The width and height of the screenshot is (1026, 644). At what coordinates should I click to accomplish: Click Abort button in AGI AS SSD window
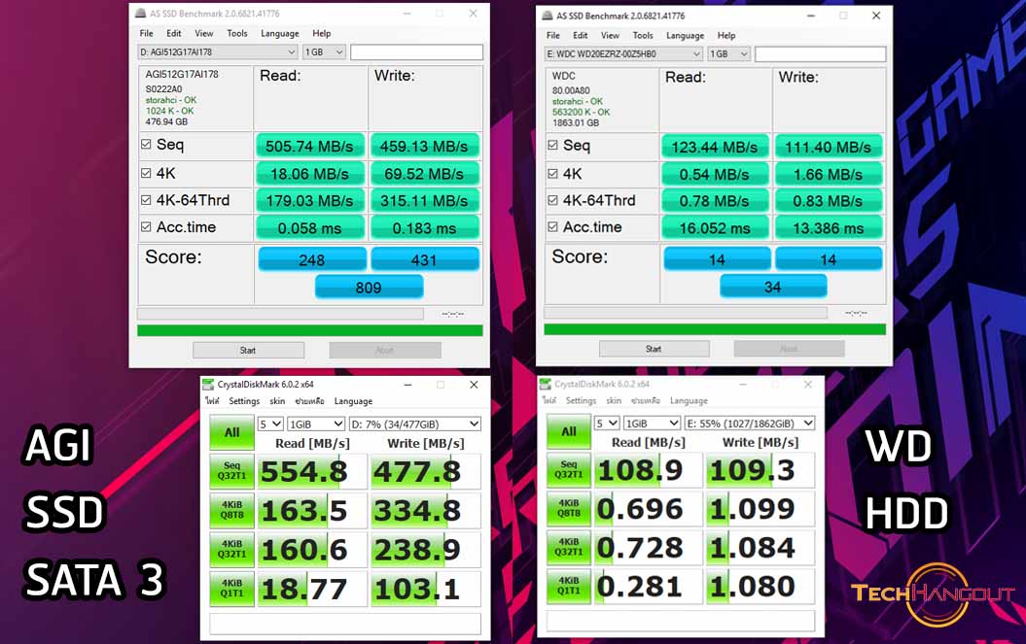pos(385,351)
